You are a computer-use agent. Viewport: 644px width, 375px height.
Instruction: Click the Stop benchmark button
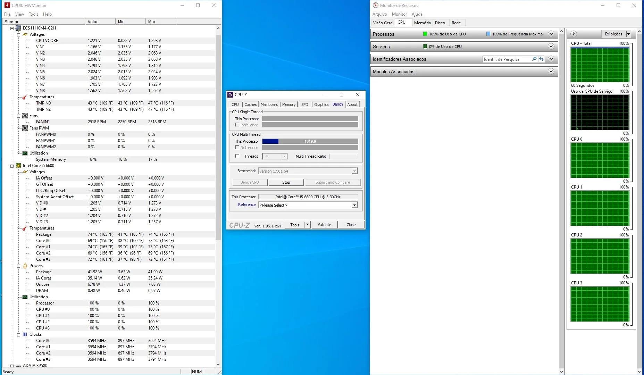(286, 182)
